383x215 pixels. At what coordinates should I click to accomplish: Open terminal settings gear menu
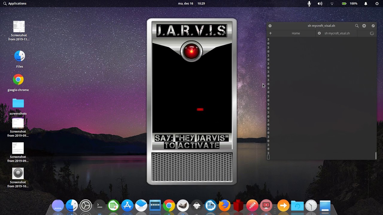(x=364, y=26)
